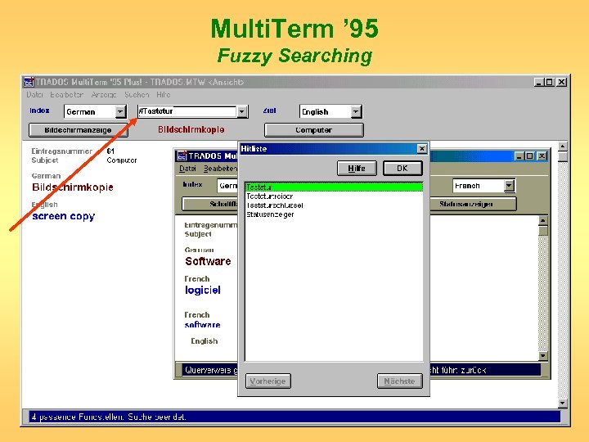Click the red Bildschirmkopie term heading
Image resolution: width=589 pixels, height=442 pixels.
click(x=191, y=129)
